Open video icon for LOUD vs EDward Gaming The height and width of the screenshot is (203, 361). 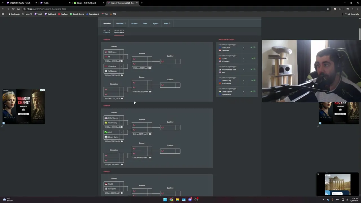point(122,141)
